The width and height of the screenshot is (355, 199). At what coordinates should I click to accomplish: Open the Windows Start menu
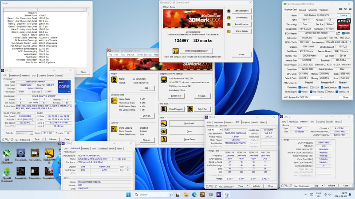pos(128,195)
